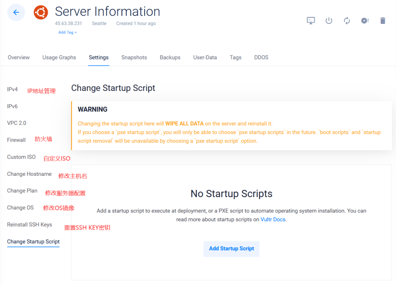Image resolution: width=396 pixels, height=284 pixels.
Task: Destroy server with the trash icon
Action: point(383,20)
